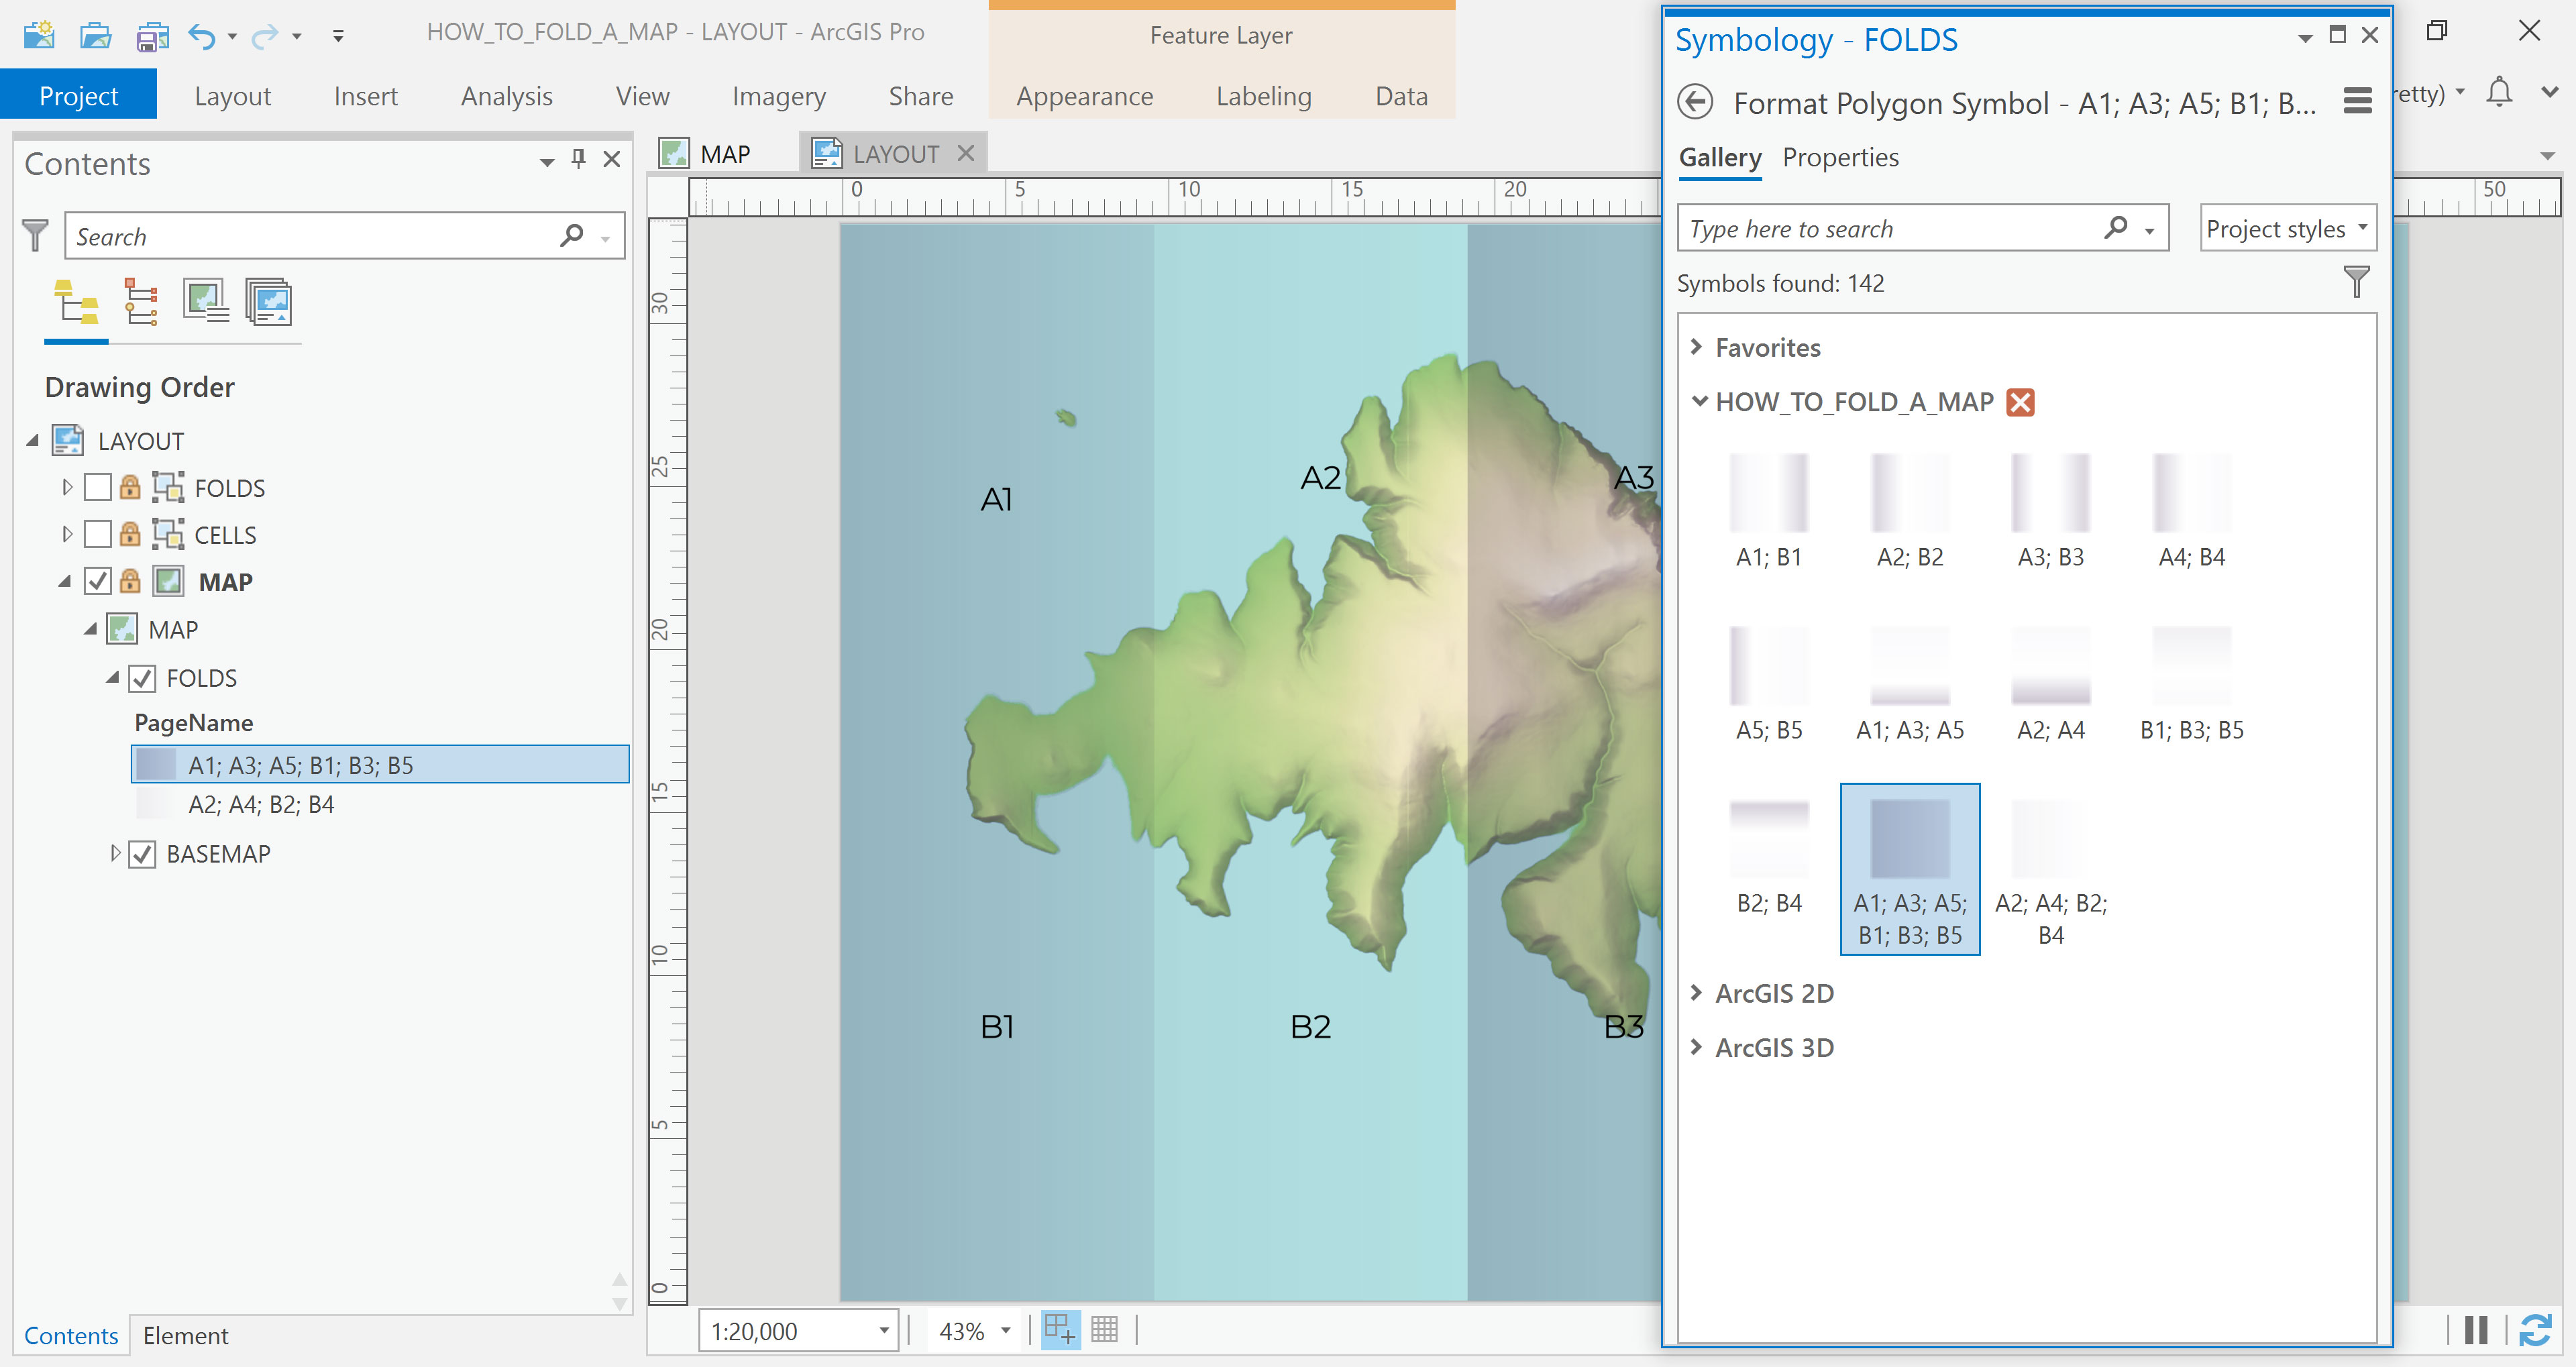Click the Notifications bell icon
Viewport: 2576px width, 1367px height.
[x=2499, y=93]
